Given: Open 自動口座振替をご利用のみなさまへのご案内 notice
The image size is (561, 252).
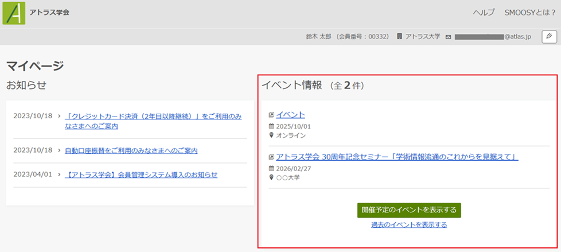Looking at the screenshot, I should (131, 151).
